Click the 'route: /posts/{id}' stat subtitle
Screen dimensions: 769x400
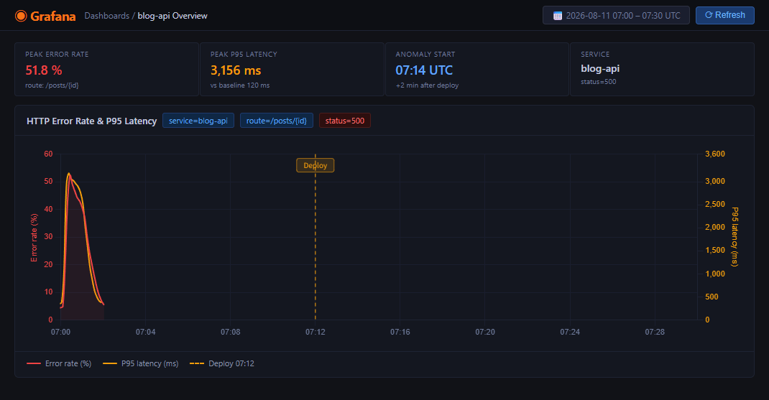52,85
